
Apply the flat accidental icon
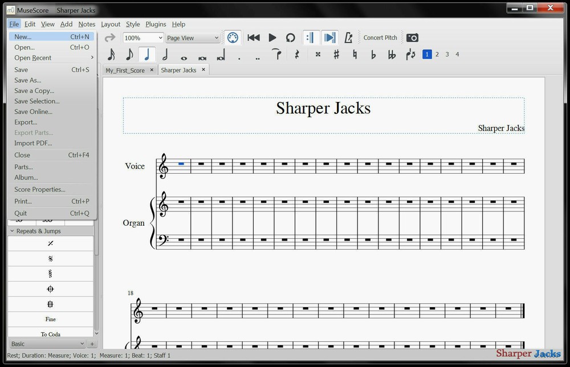click(x=374, y=54)
